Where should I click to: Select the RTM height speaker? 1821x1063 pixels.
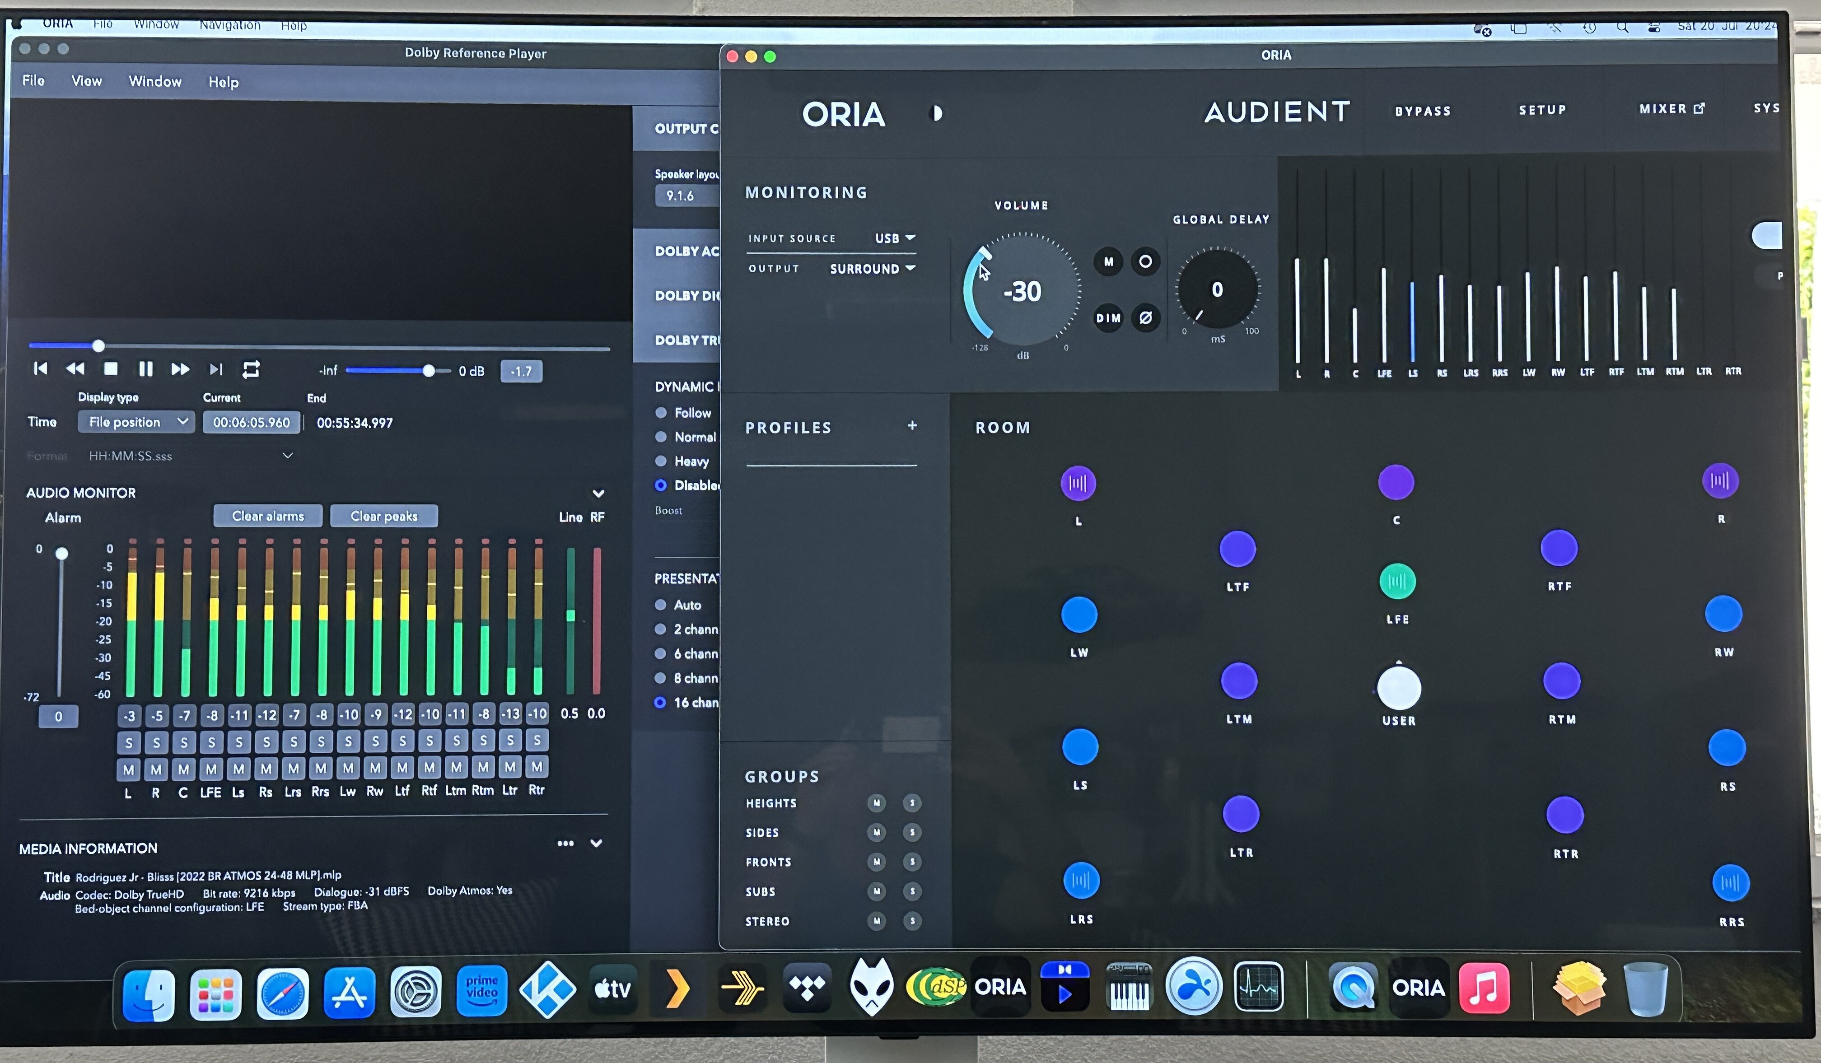(1562, 681)
